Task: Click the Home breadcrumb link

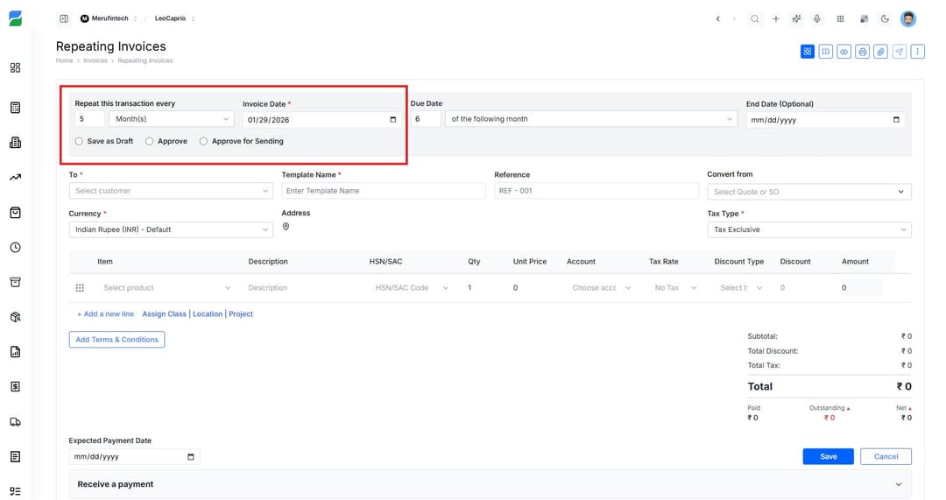Action: tap(64, 61)
